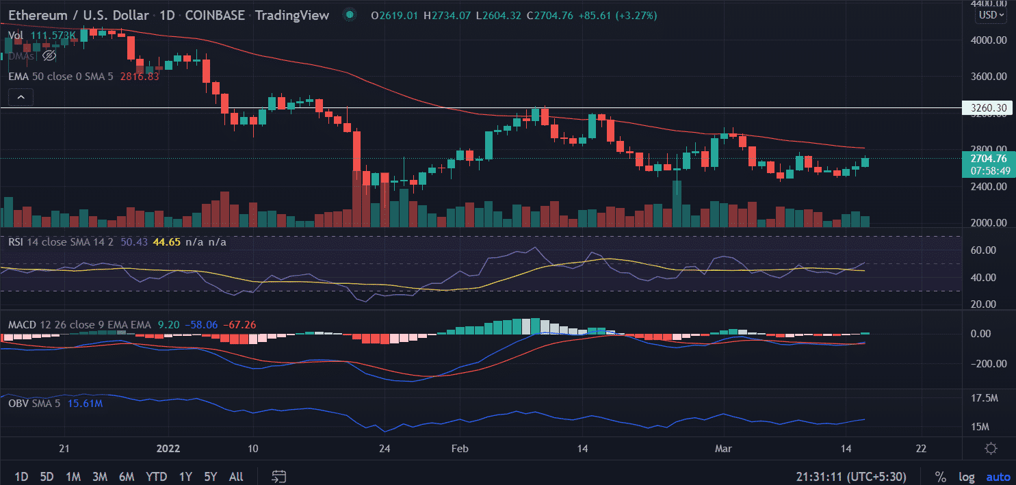Click the OBV value 15.61M

pyautogui.click(x=84, y=404)
